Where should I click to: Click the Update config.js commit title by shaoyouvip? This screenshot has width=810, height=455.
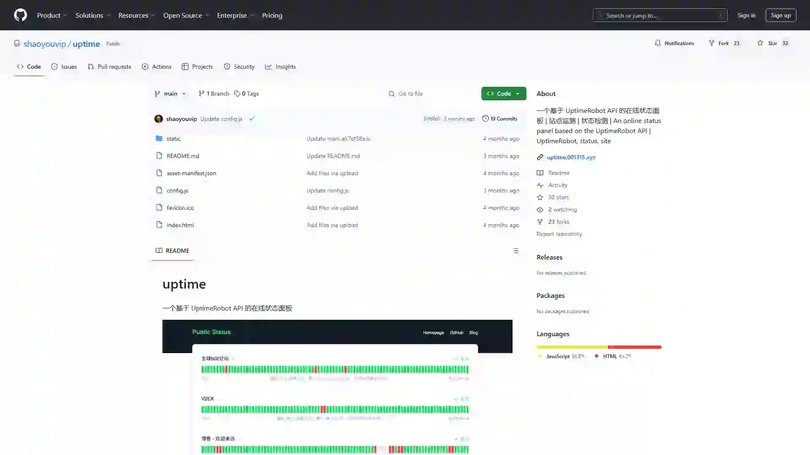pos(221,119)
